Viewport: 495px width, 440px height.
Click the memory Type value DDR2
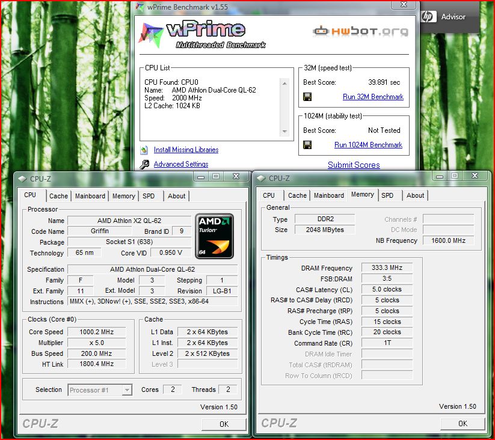tap(325, 219)
